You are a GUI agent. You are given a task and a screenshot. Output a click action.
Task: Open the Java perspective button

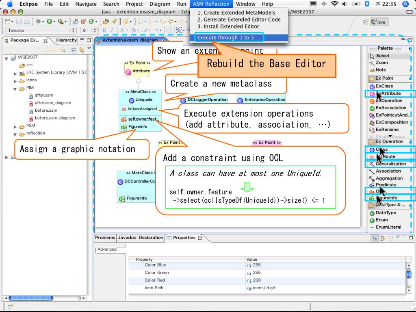[x=377, y=22]
